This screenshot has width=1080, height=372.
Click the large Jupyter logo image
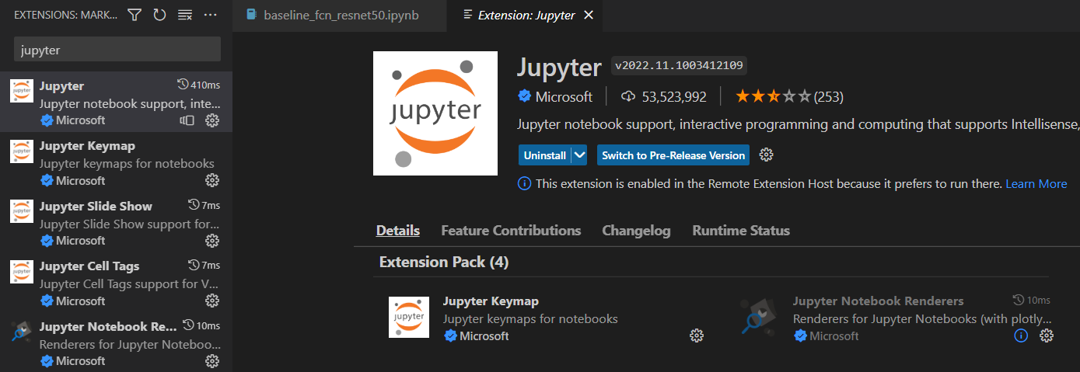tap(435, 113)
